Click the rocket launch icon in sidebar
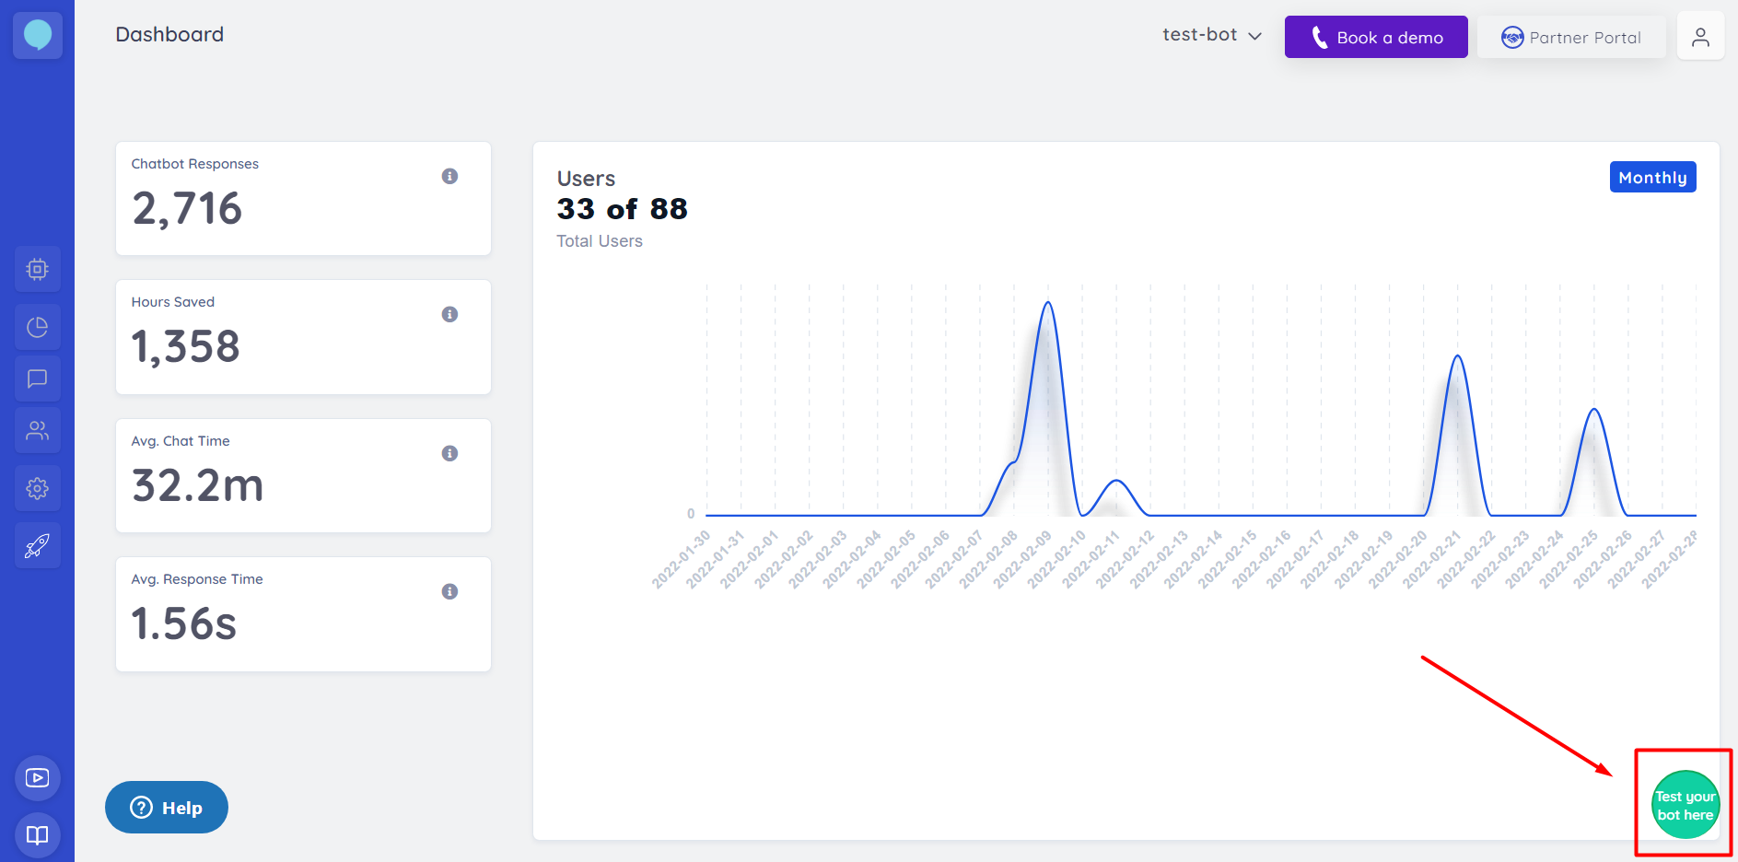The height and width of the screenshot is (862, 1738). [x=38, y=546]
